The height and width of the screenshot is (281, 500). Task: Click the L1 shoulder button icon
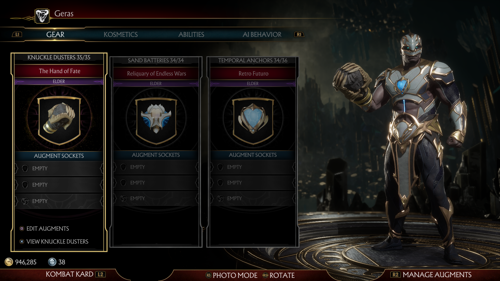pos(17,34)
